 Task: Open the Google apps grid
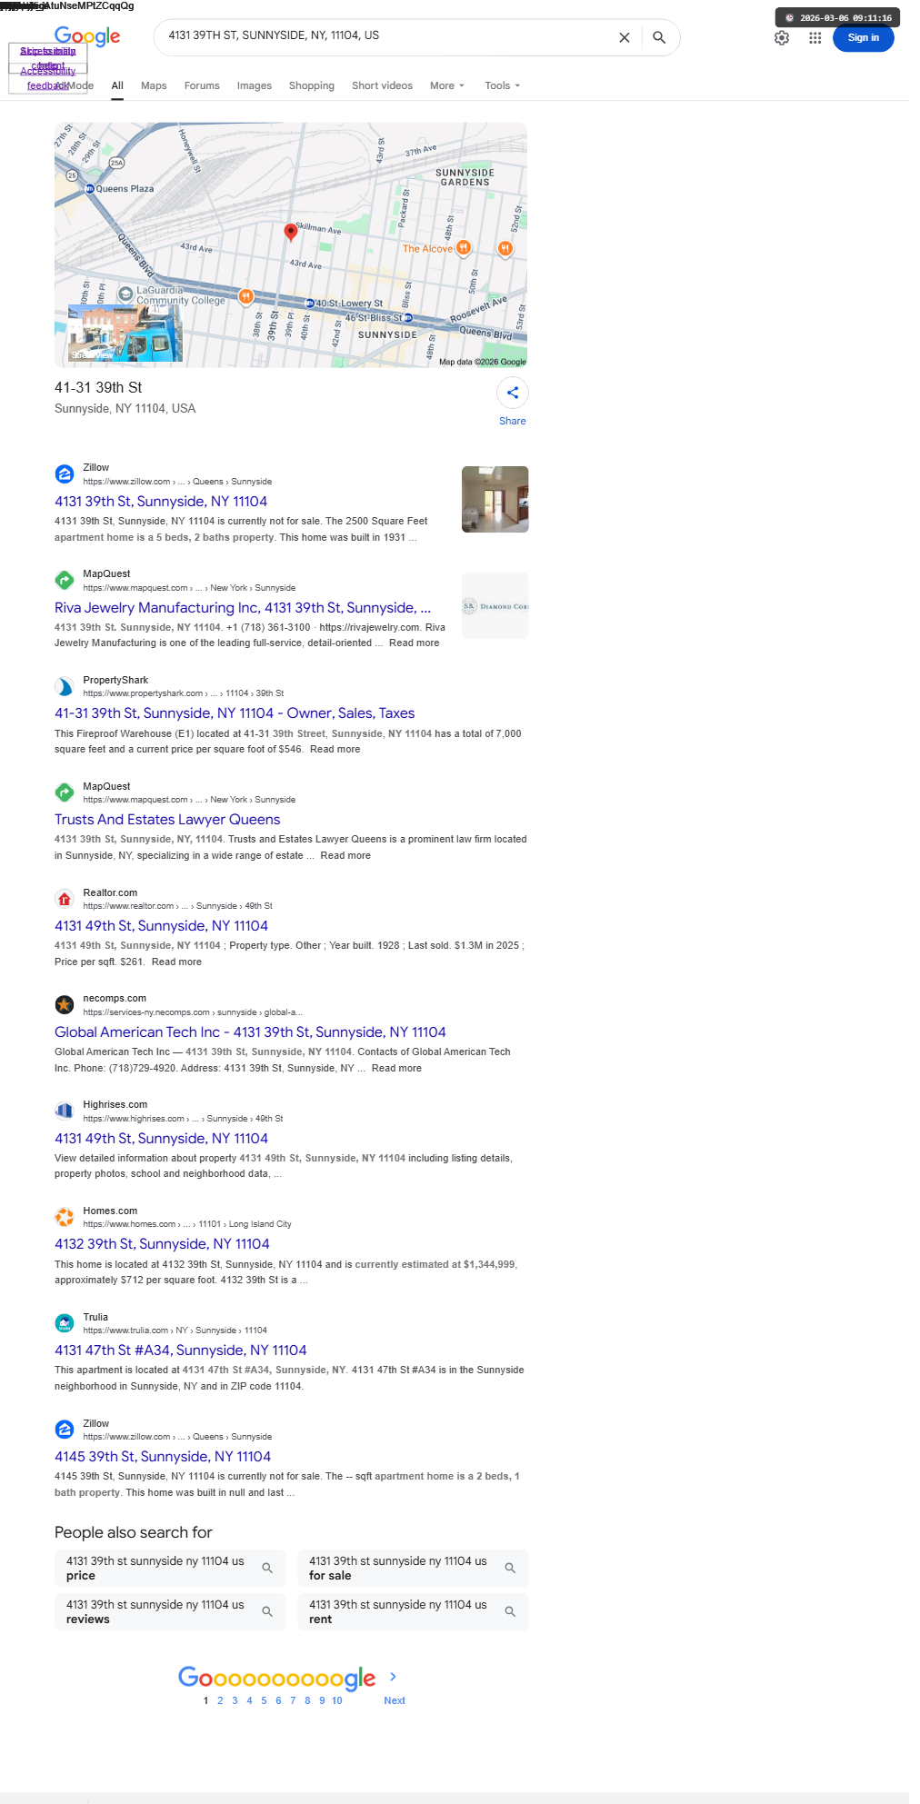tap(815, 38)
